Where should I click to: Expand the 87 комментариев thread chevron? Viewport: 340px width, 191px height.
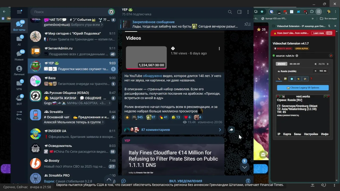point(220,130)
